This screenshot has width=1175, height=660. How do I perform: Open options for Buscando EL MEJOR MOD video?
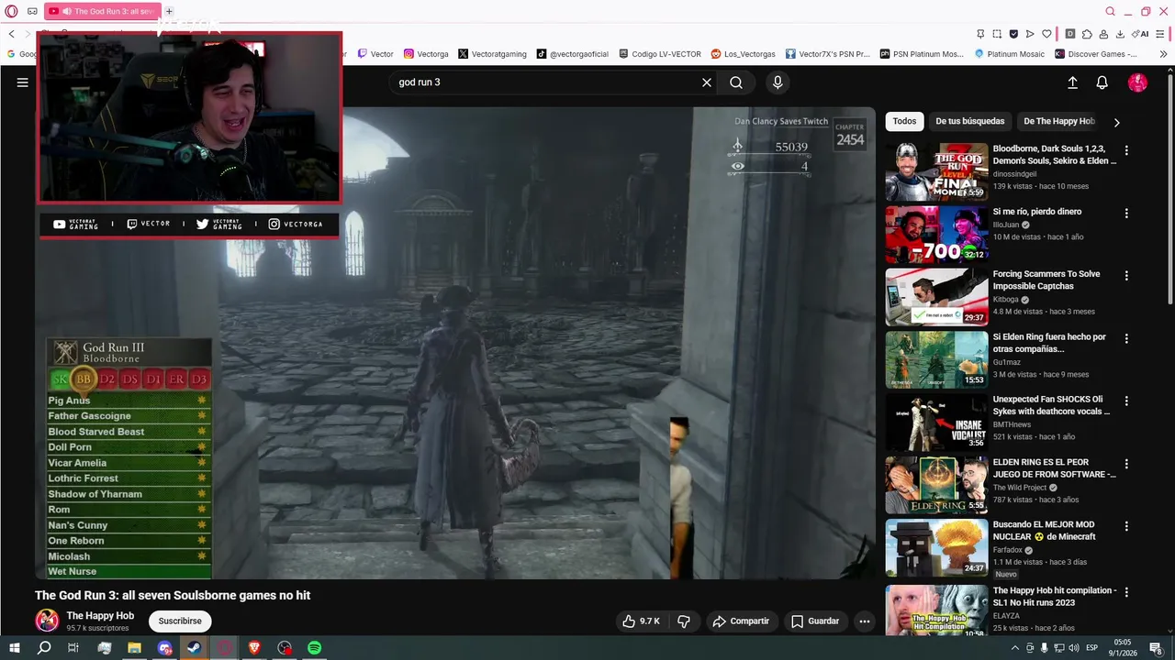[1126, 526]
